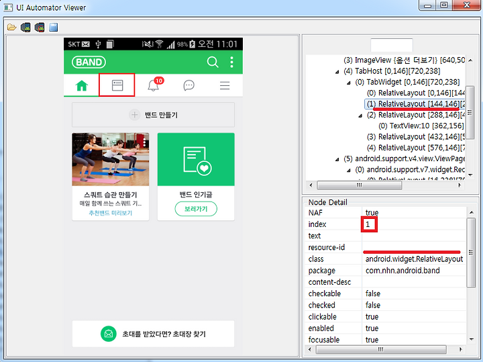The height and width of the screenshot is (362, 483).
Task: Click the Node Detail vertical scrollbar thumb
Action: click(x=471, y=253)
